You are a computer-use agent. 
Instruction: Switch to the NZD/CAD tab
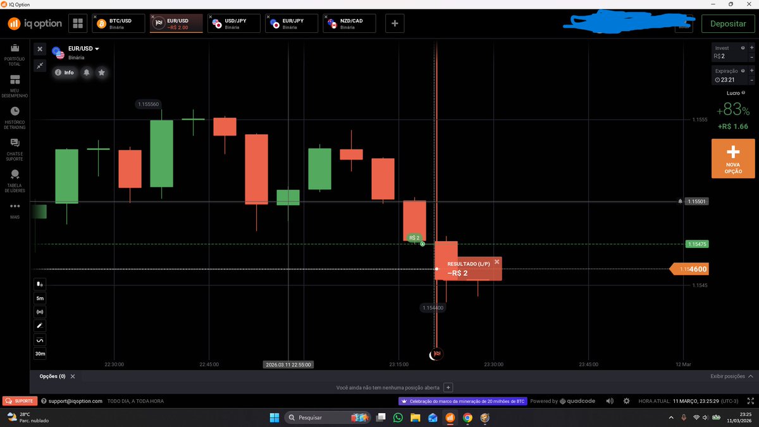(x=349, y=23)
